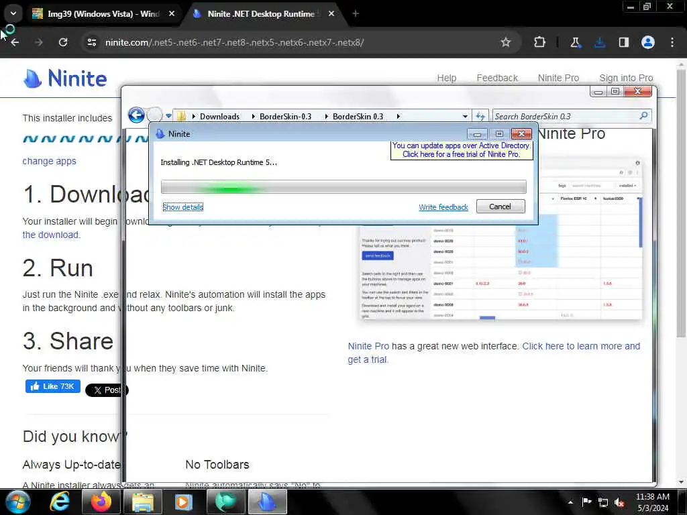Click 'the download' retry link
This screenshot has height=515, width=687.
[51, 235]
